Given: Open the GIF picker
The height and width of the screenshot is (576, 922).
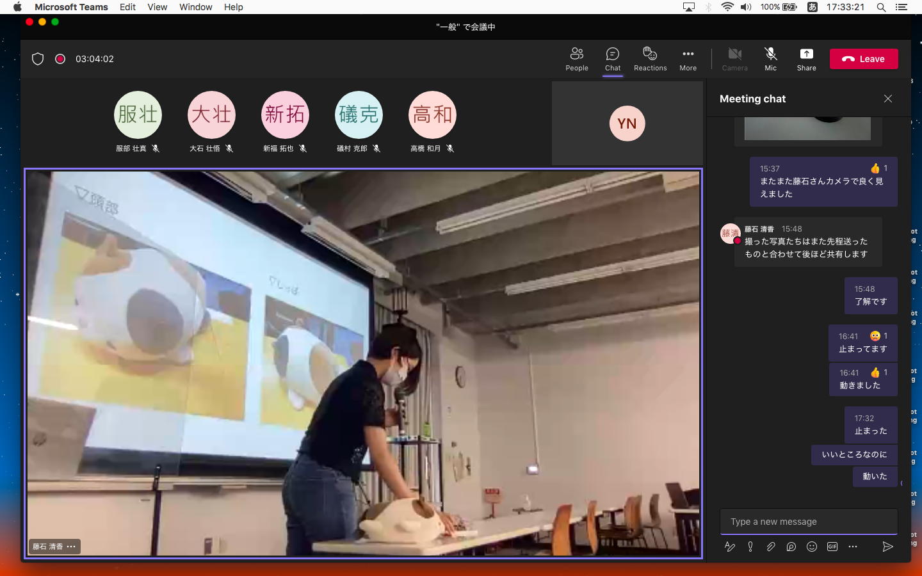Looking at the screenshot, I should point(832,547).
